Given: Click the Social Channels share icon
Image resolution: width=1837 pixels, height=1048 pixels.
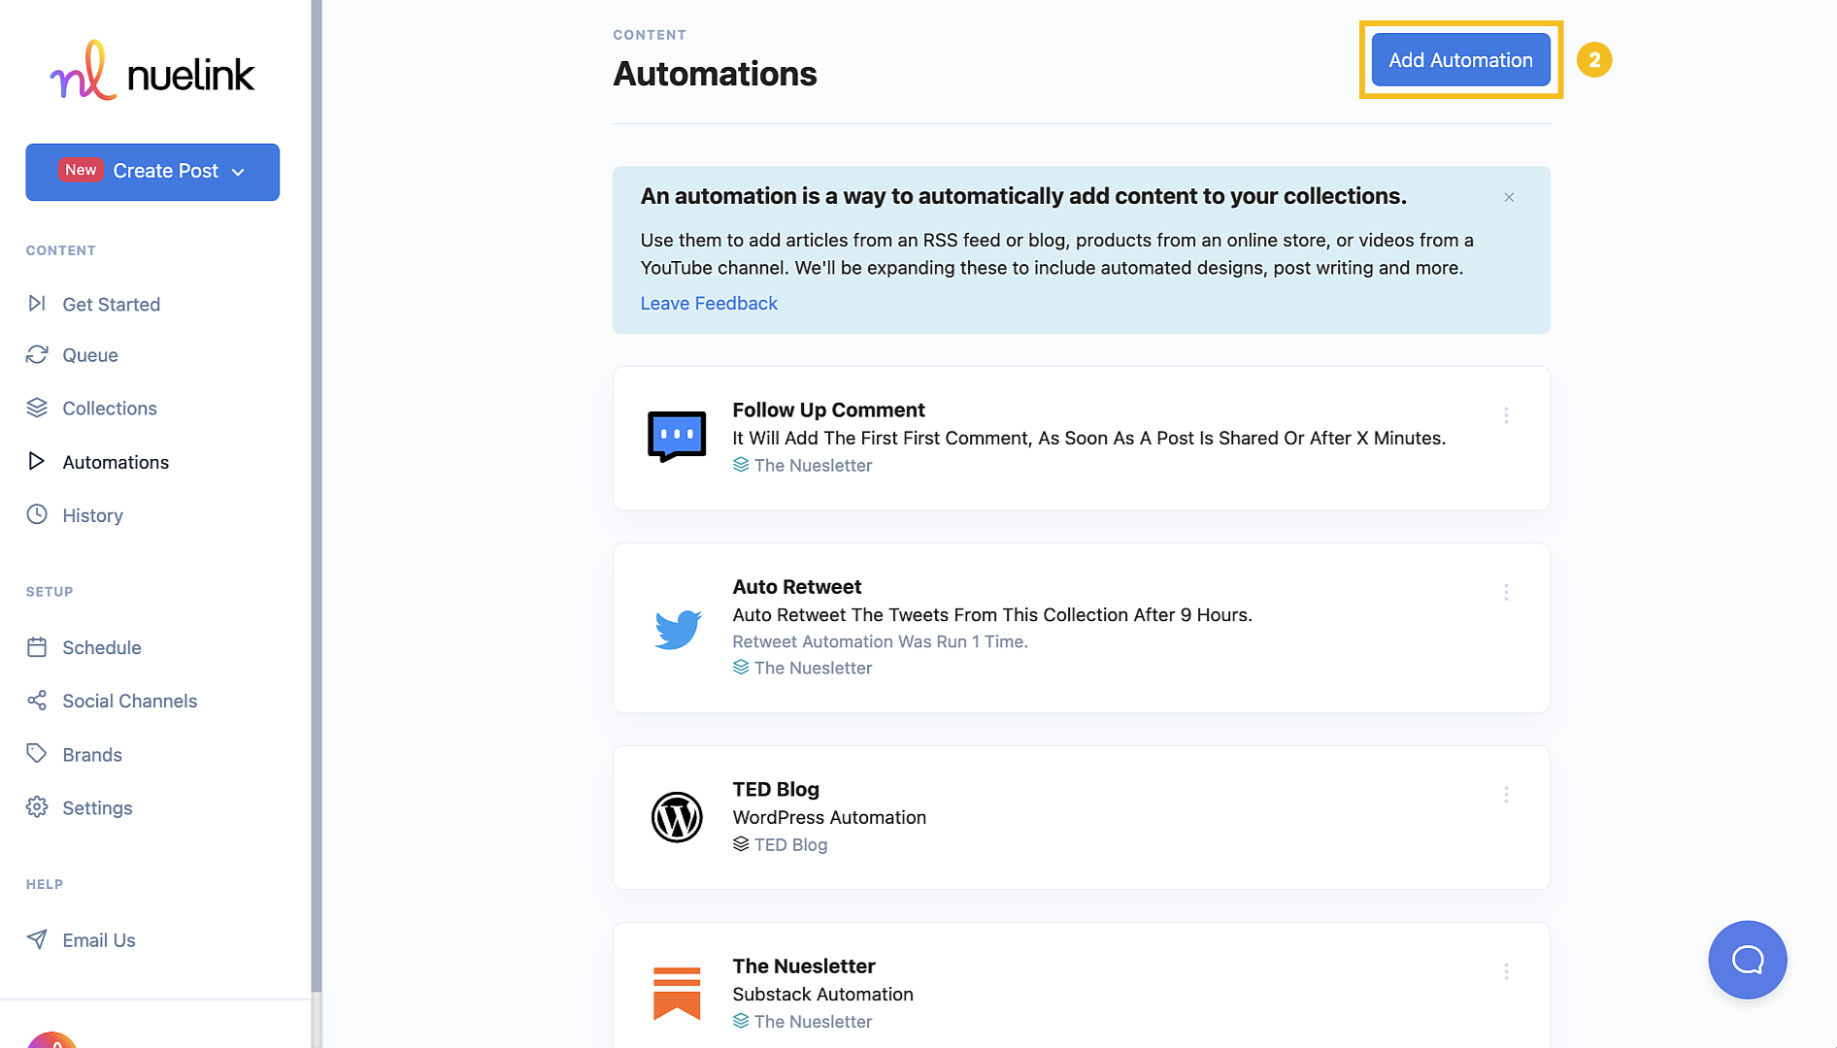Looking at the screenshot, I should 37,700.
